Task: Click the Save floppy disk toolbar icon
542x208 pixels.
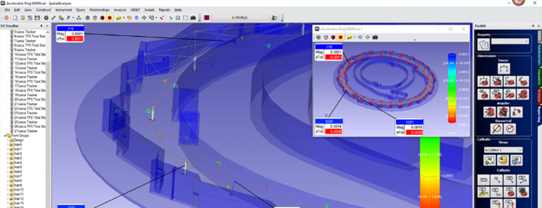Action: 37,17
